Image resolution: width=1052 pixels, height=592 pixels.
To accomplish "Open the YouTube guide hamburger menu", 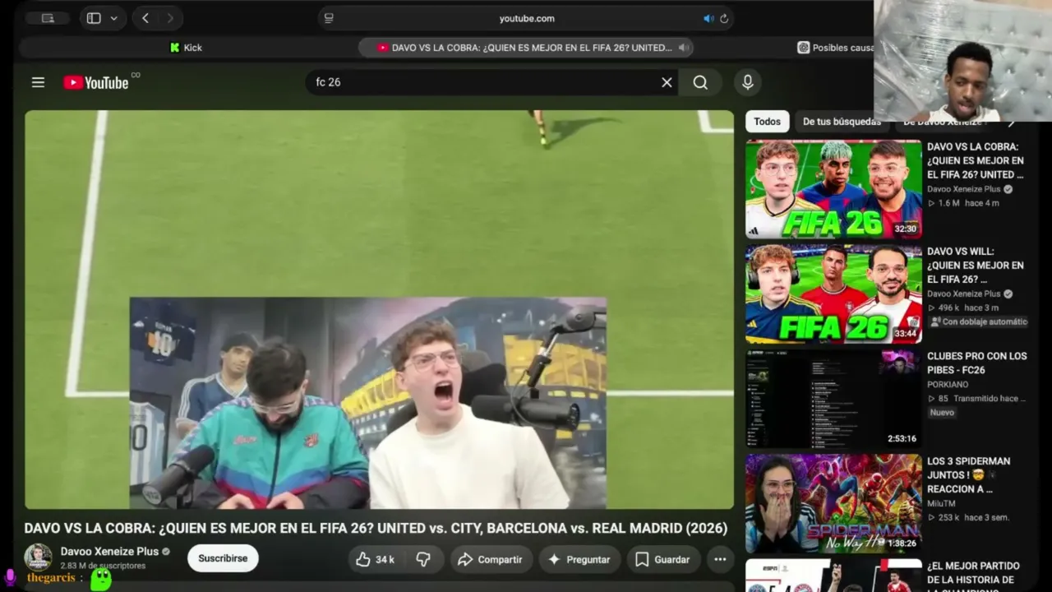I will click(x=38, y=82).
